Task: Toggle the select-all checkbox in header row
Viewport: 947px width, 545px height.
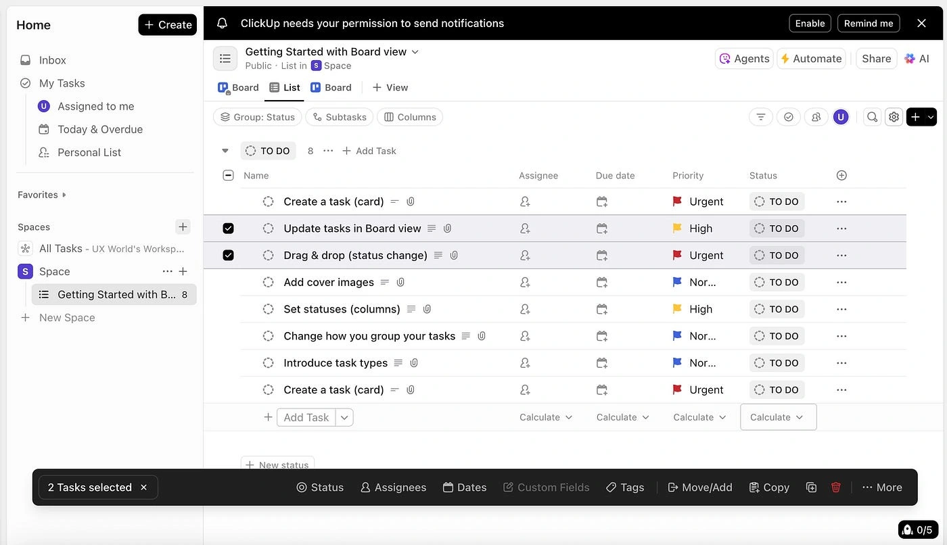Action: pyautogui.click(x=228, y=175)
